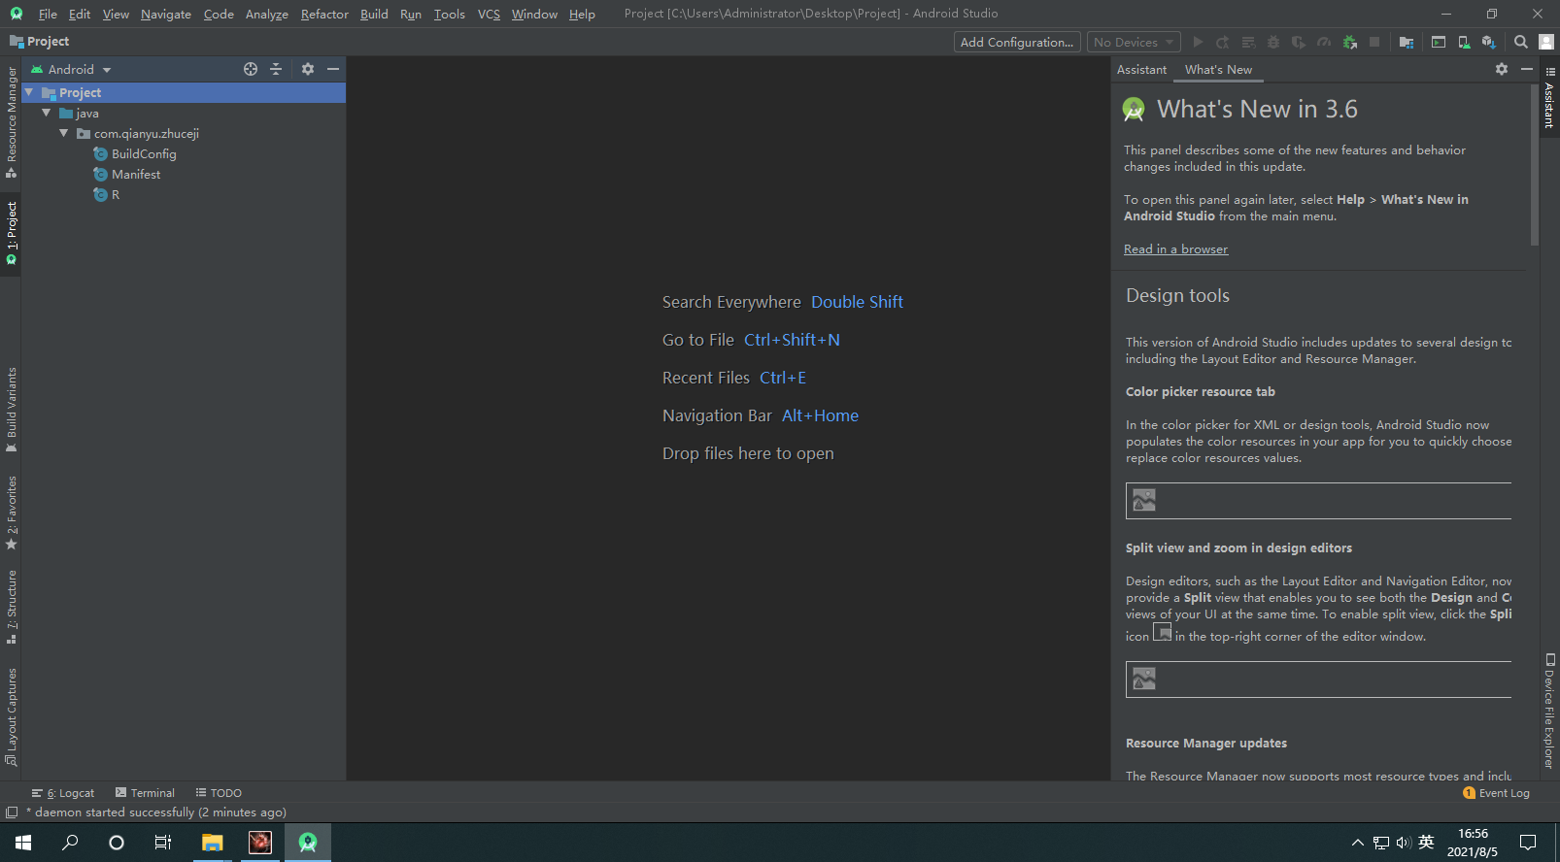
Task: Click the Stop square icon
Action: coord(1374,42)
